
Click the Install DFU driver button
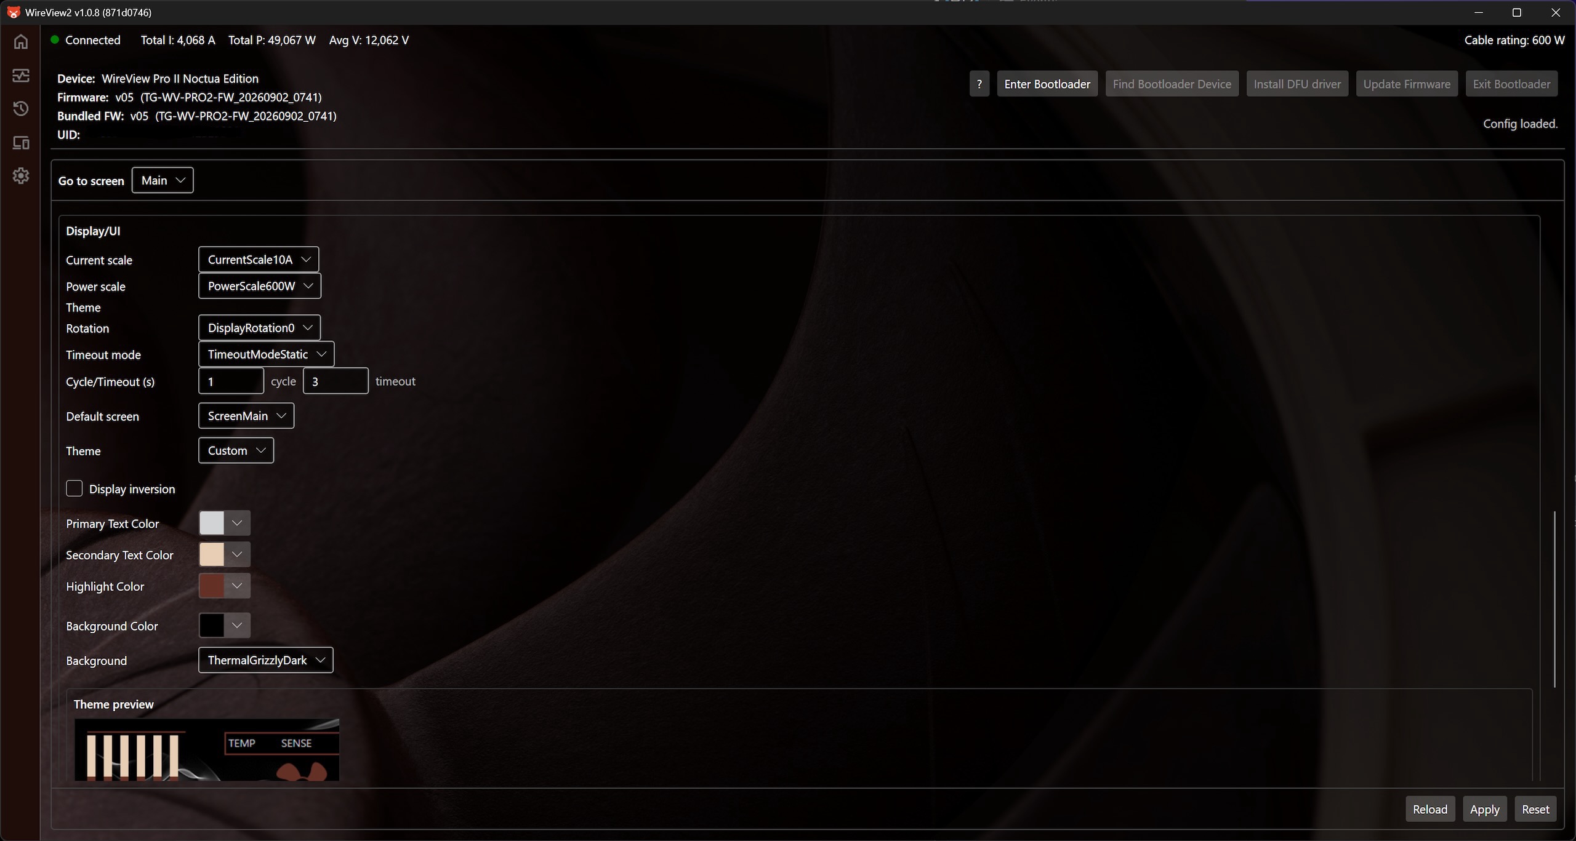(x=1297, y=84)
